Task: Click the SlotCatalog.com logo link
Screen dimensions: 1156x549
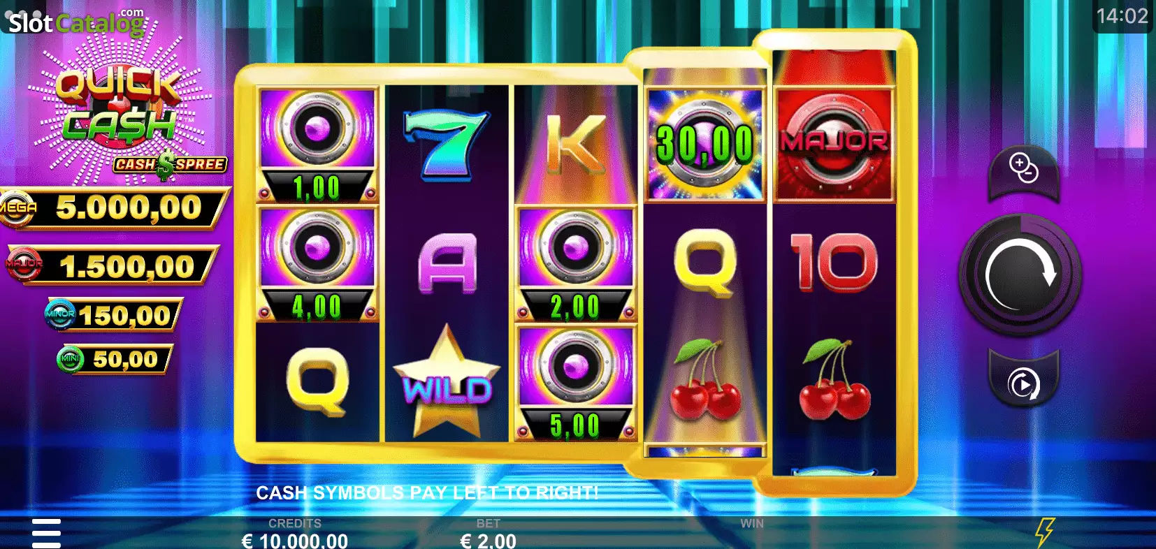Action: pos(75,22)
